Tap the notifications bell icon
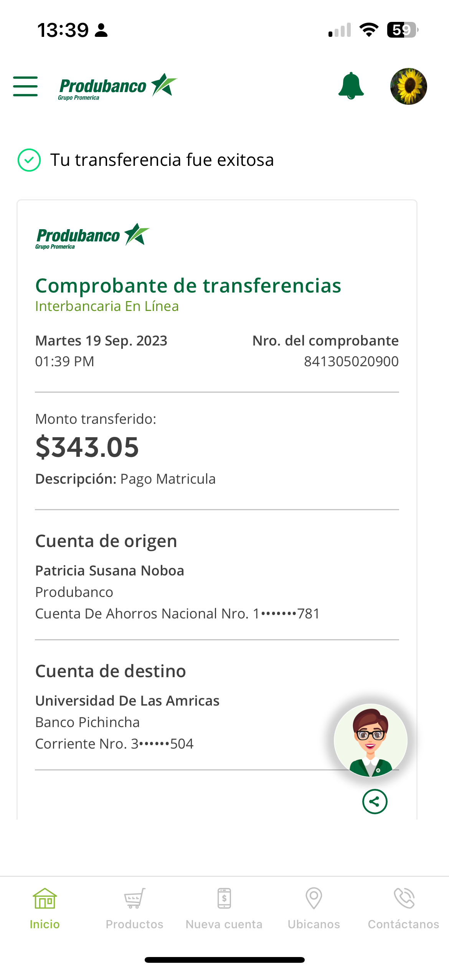The height and width of the screenshot is (972, 449). [351, 86]
